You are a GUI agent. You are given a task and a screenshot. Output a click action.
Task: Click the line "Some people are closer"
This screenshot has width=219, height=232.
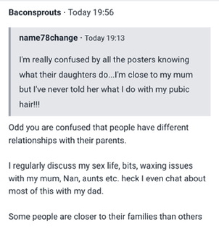(105, 217)
